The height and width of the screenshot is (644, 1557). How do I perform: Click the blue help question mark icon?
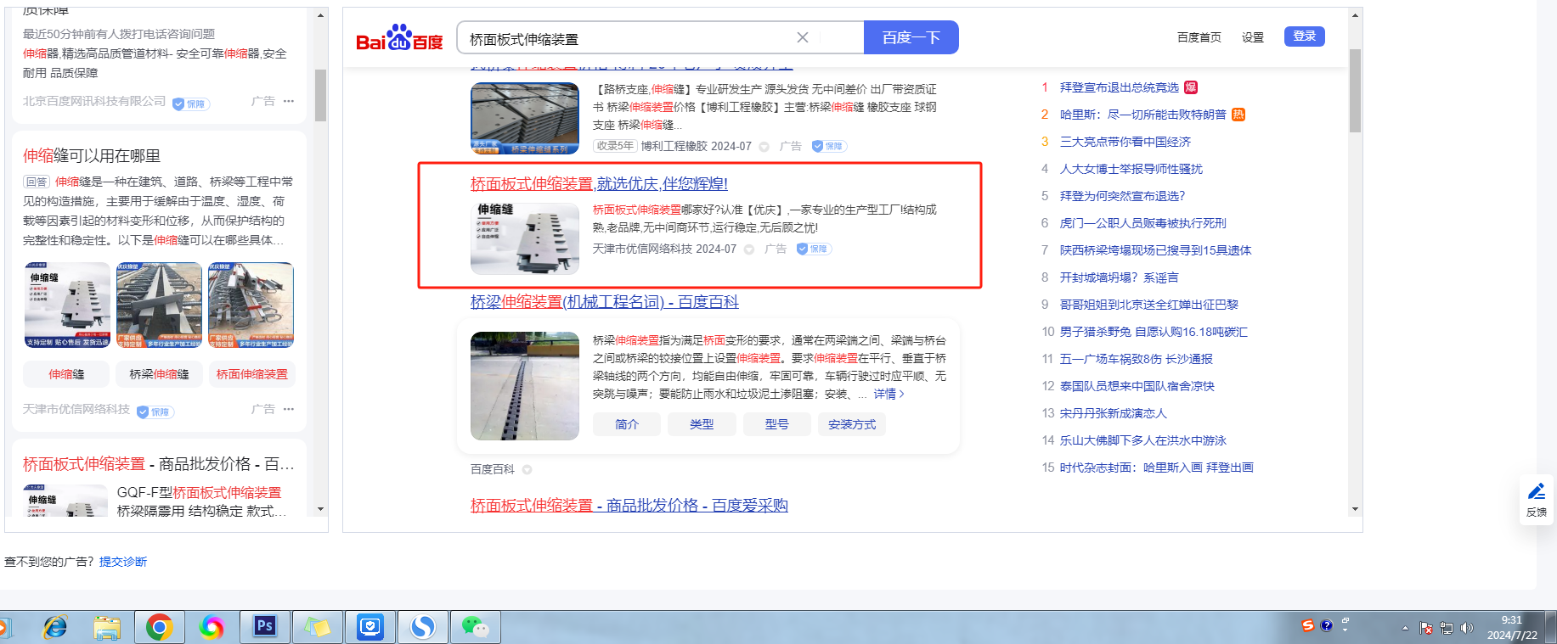[x=1326, y=625]
